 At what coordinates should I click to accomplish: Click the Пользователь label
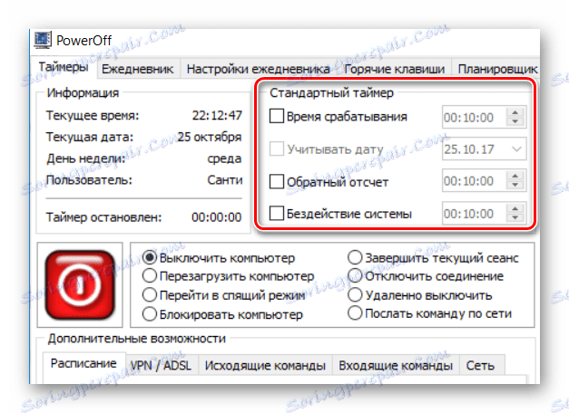click(x=89, y=179)
